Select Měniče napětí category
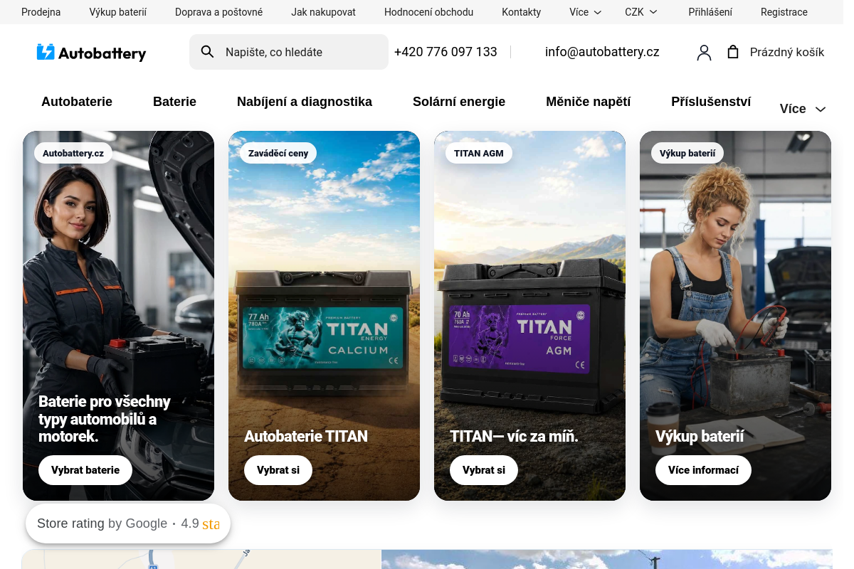 click(588, 102)
